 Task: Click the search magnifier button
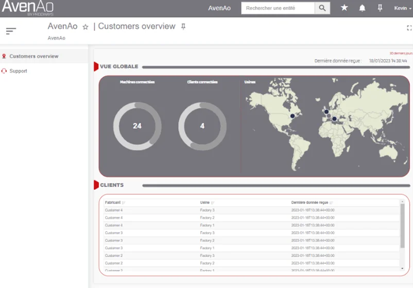coord(322,8)
